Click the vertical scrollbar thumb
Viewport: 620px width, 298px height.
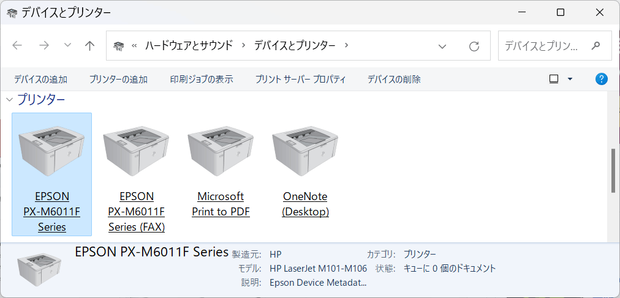(x=613, y=171)
